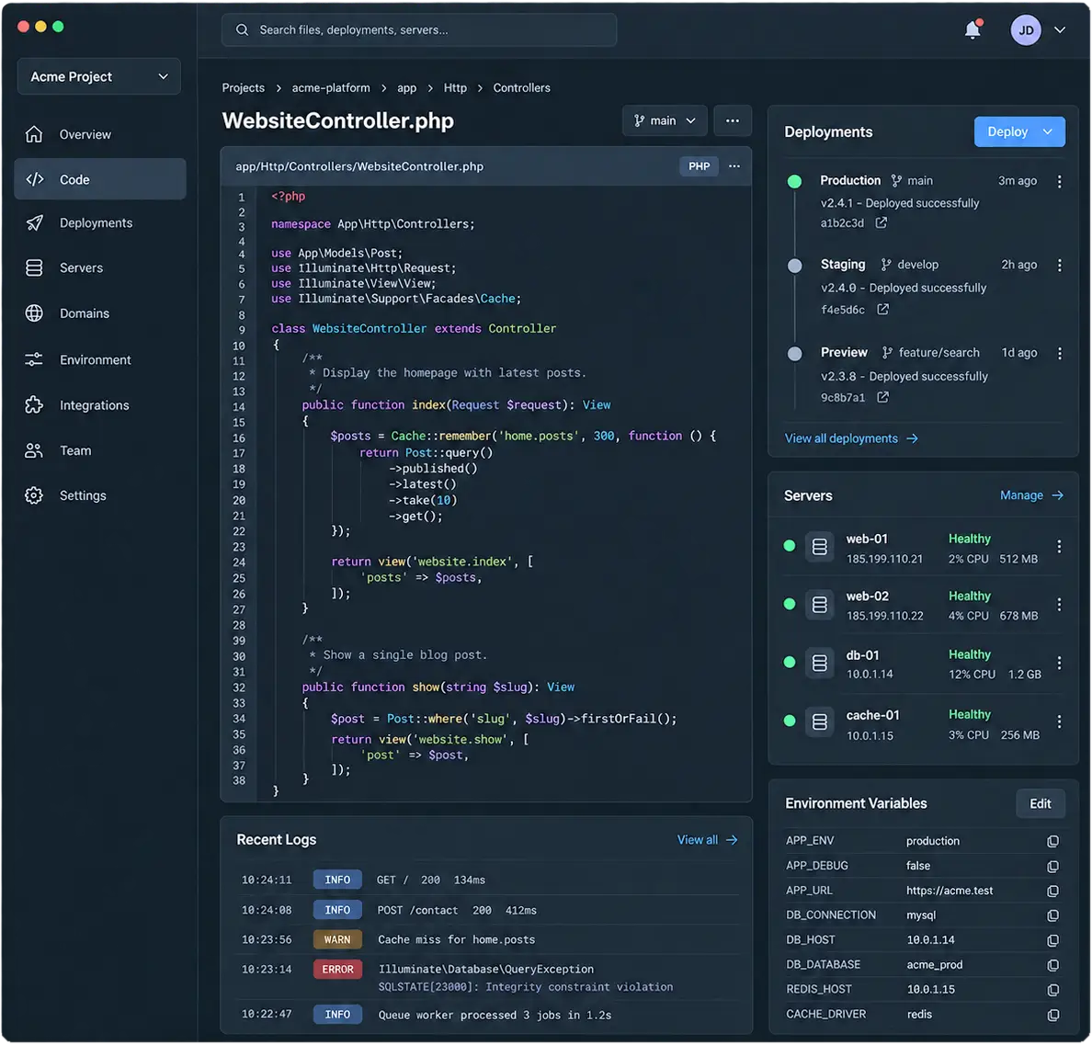
Task: Open Production deployment options menu
Action: pyautogui.click(x=1059, y=181)
